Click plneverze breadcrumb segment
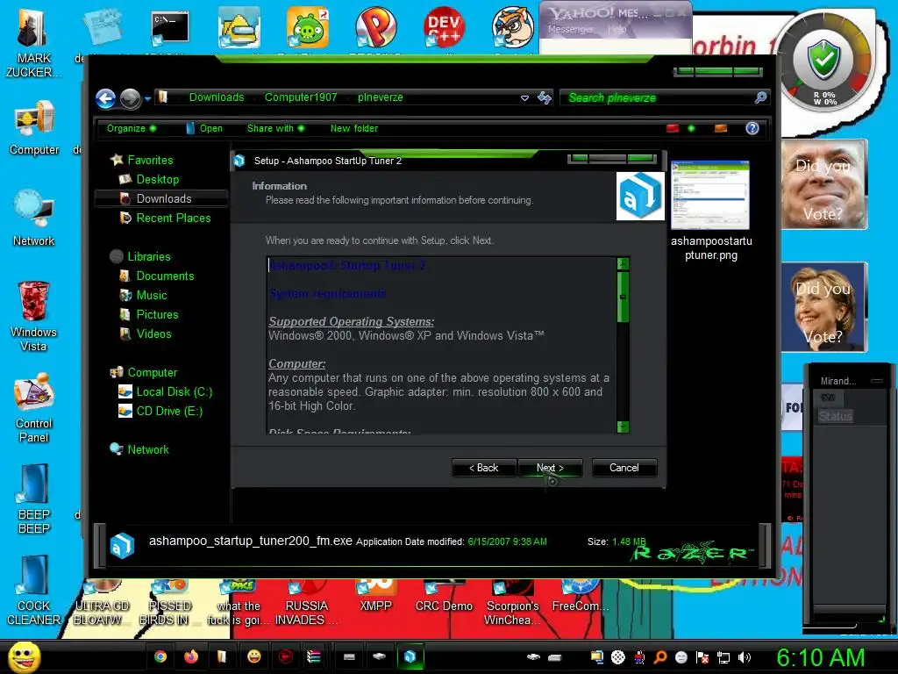The width and height of the screenshot is (898, 674). click(x=381, y=97)
